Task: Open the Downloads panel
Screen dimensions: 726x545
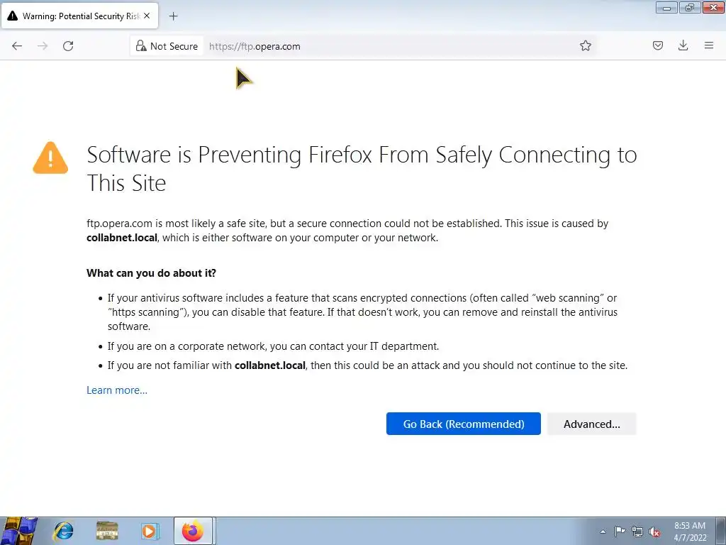Action: pos(683,45)
